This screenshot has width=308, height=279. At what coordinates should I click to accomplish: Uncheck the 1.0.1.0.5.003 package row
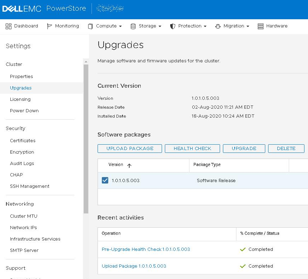105,181
